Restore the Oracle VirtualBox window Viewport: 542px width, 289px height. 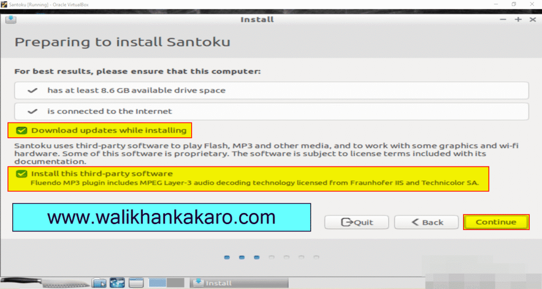click(513, 4)
